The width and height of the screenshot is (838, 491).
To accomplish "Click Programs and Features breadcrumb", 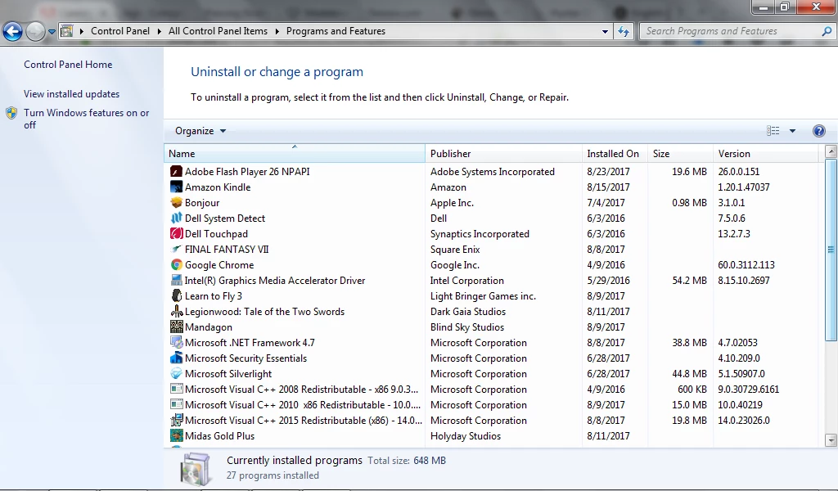I will [336, 31].
